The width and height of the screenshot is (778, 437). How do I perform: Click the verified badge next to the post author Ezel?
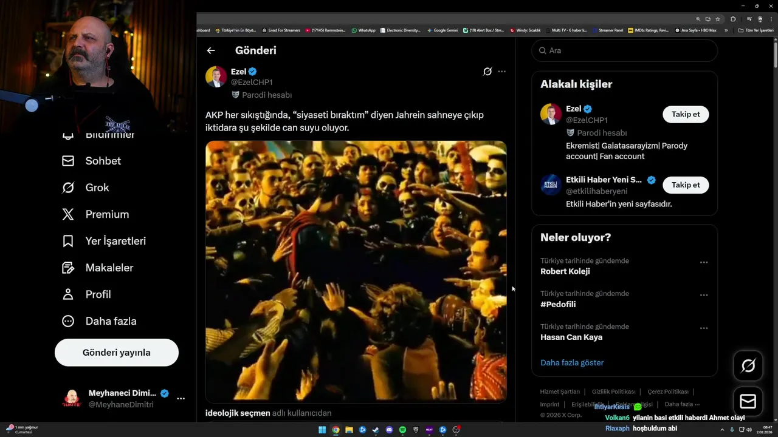click(x=253, y=72)
